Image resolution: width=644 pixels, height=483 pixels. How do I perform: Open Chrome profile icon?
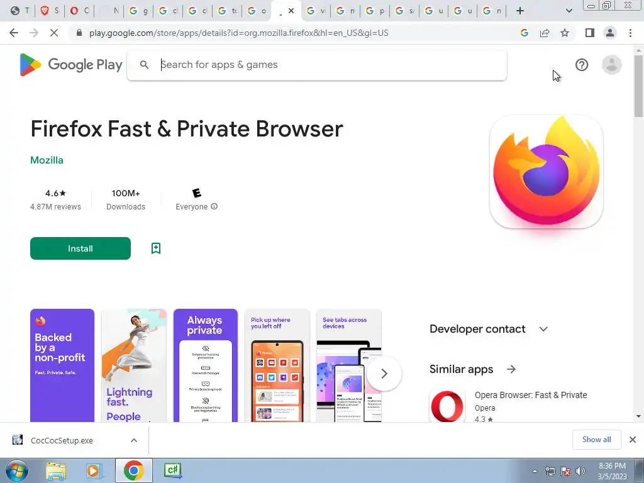pos(610,33)
